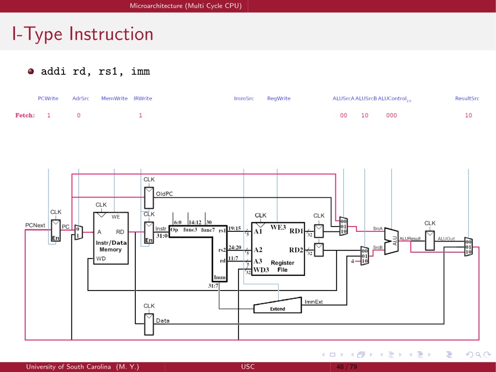Click the MemWrite signal label

[x=114, y=98]
